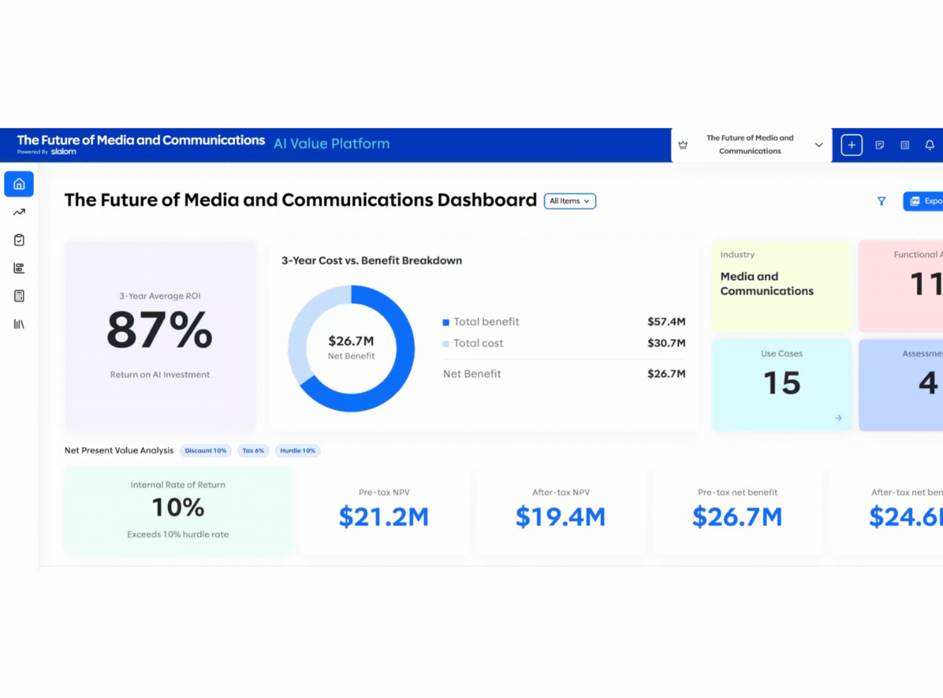Open the Home icon in sidebar
Image resolution: width=943 pixels, height=698 pixels.
(19, 184)
